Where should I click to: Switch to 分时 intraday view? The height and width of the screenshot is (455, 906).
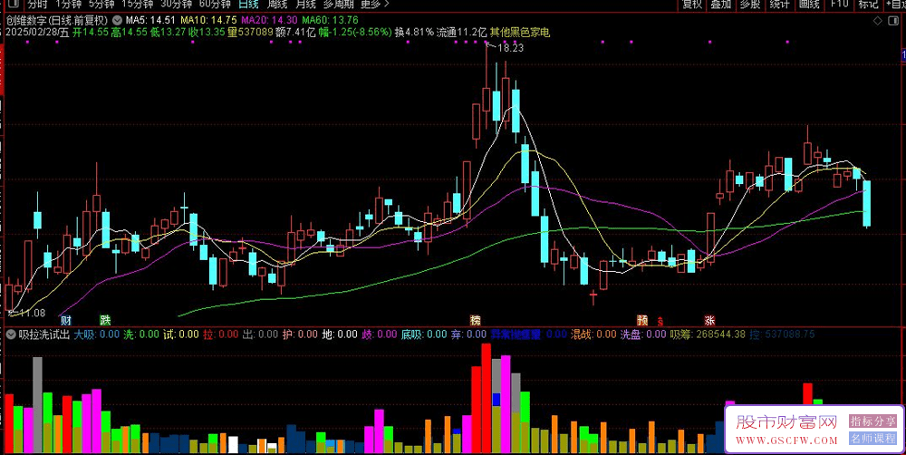click(36, 4)
